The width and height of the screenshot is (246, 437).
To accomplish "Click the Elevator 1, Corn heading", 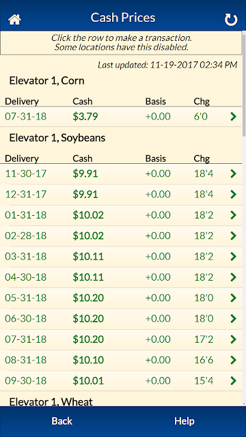I will pyautogui.click(x=47, y=81).
